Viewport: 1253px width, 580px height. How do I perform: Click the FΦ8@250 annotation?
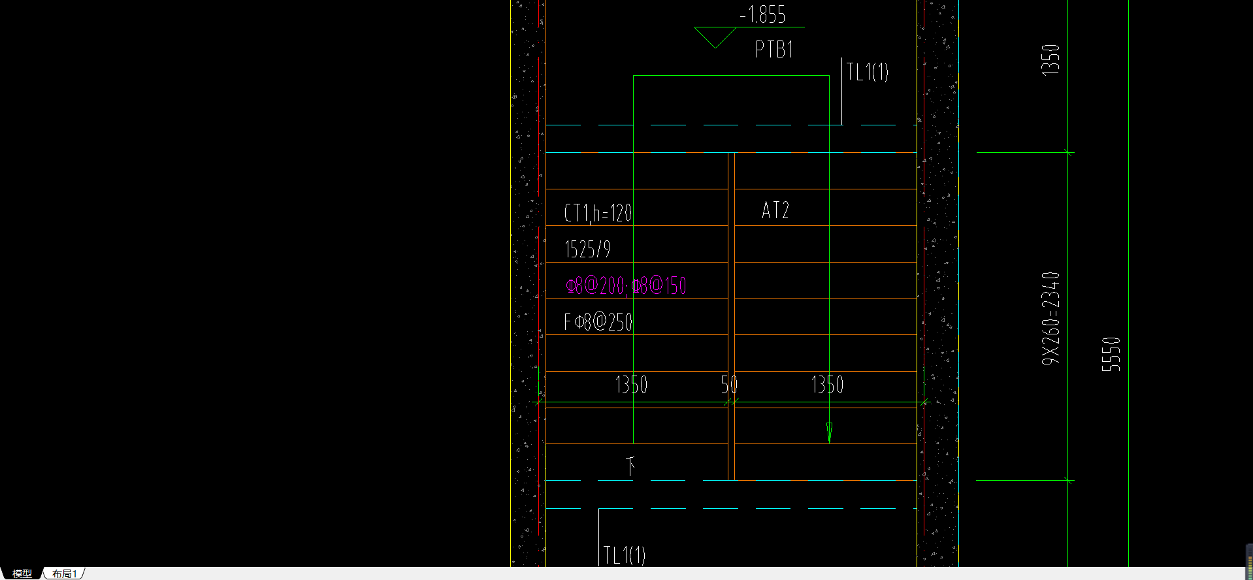coord(598,322)
